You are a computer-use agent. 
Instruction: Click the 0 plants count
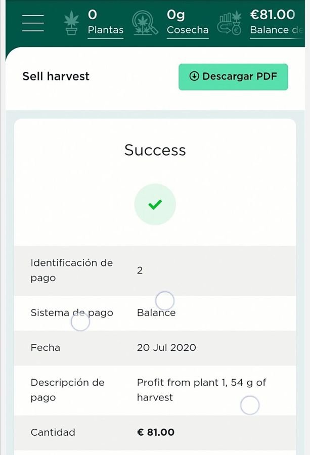(93, 15)
